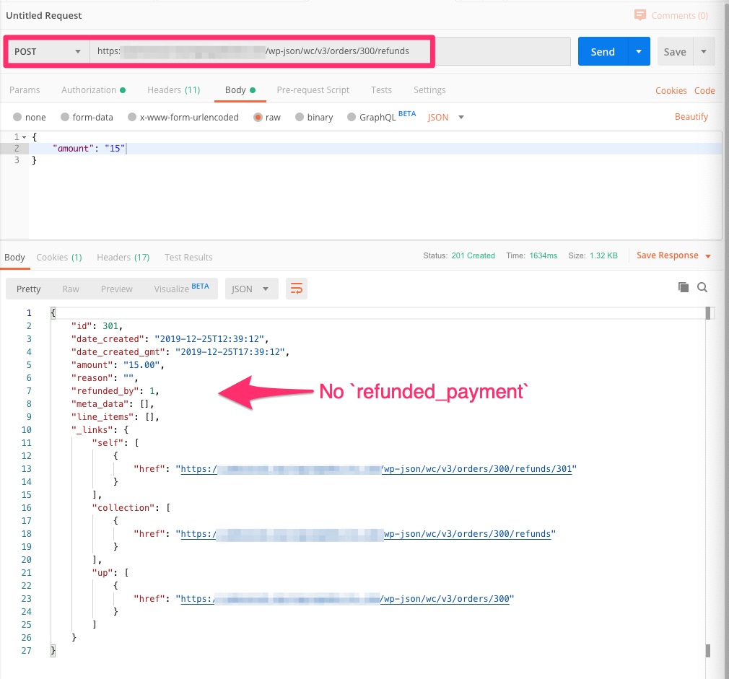Click the Send button

coord(601,51)
